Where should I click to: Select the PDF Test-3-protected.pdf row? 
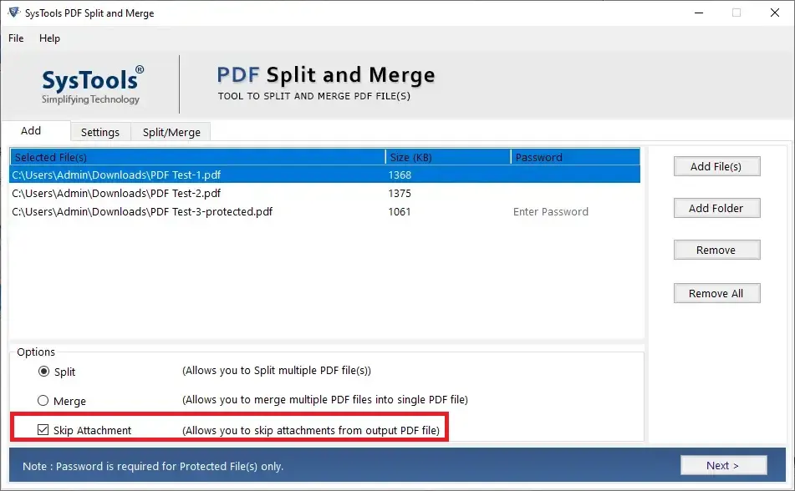pyautogui.click(x=324, y=212)
